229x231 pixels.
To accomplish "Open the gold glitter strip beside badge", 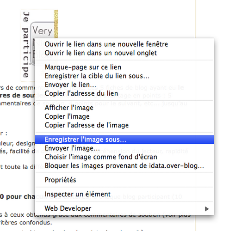I will pyautogui.click(x=56, y=24).
